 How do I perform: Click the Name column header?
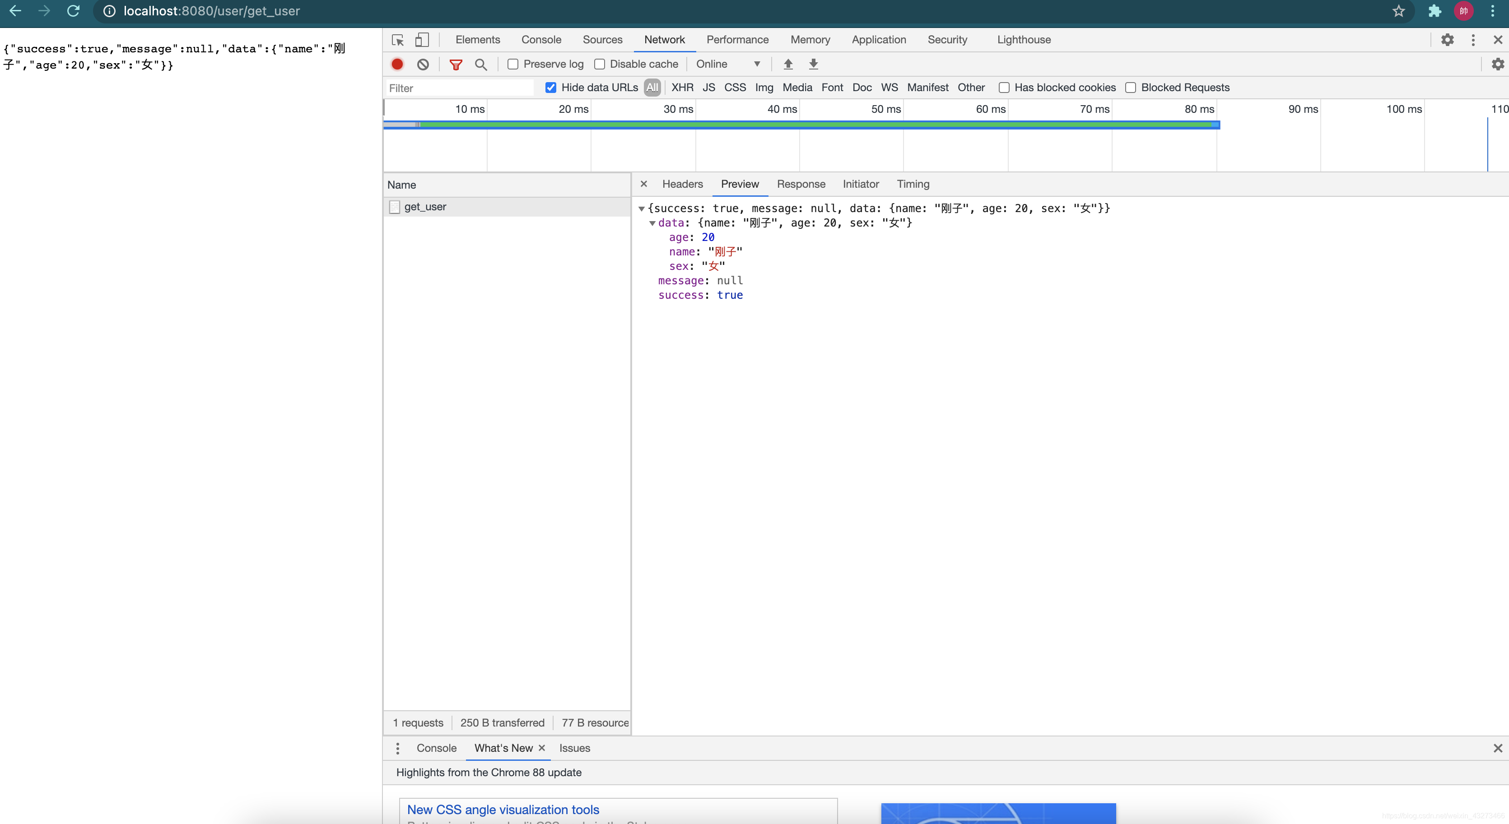507,185
